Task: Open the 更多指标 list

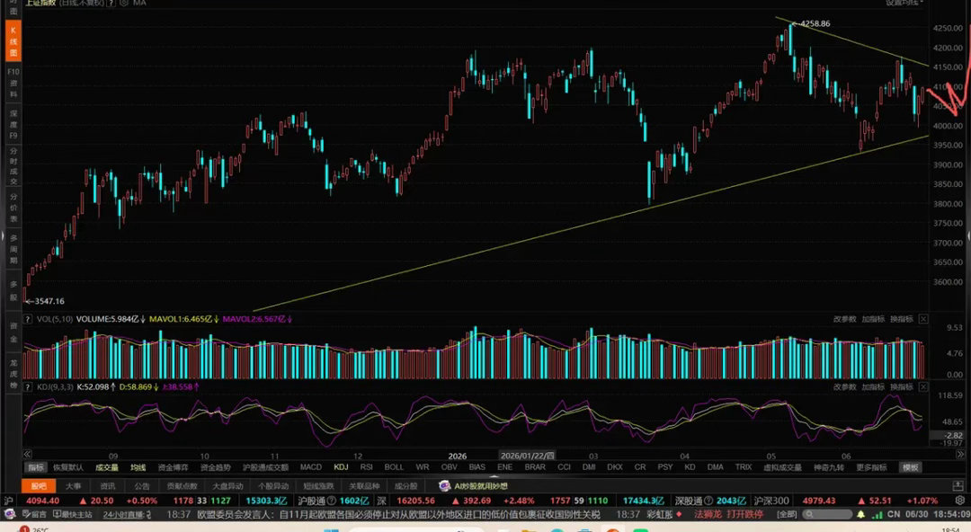Action: pyautogui.click(x=871, y=467)
